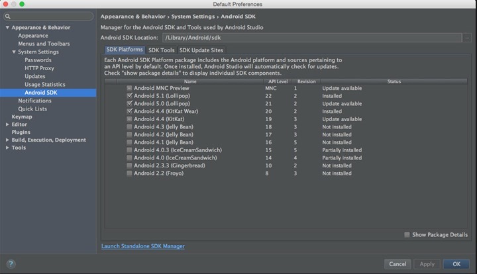Check Android 4.2 (Jelly Bean) checkbox
The image size is (477, 274).
click(129, 134)
